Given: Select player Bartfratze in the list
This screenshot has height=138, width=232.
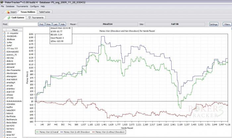Looking at the screenshot, I should click(x=11, y=116).
